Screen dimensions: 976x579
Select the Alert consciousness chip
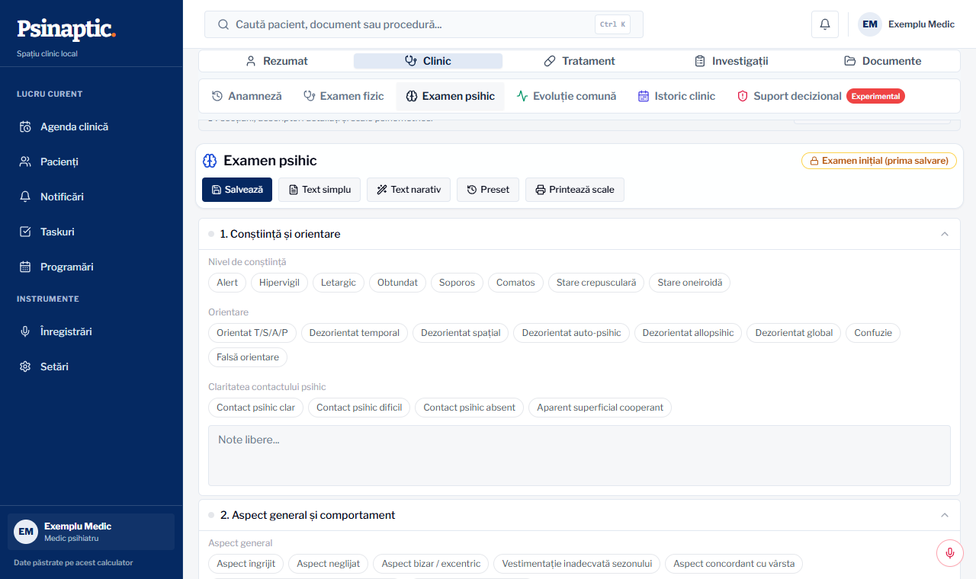pos(227,283)
